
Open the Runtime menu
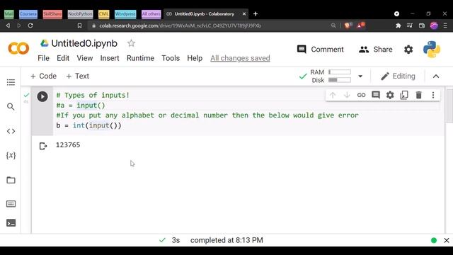click(140, 58)
